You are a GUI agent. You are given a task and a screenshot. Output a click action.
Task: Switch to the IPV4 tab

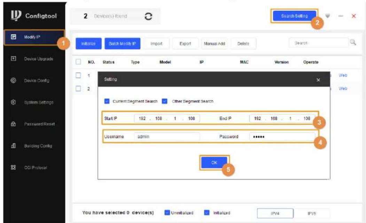click(x=275, y=213)
